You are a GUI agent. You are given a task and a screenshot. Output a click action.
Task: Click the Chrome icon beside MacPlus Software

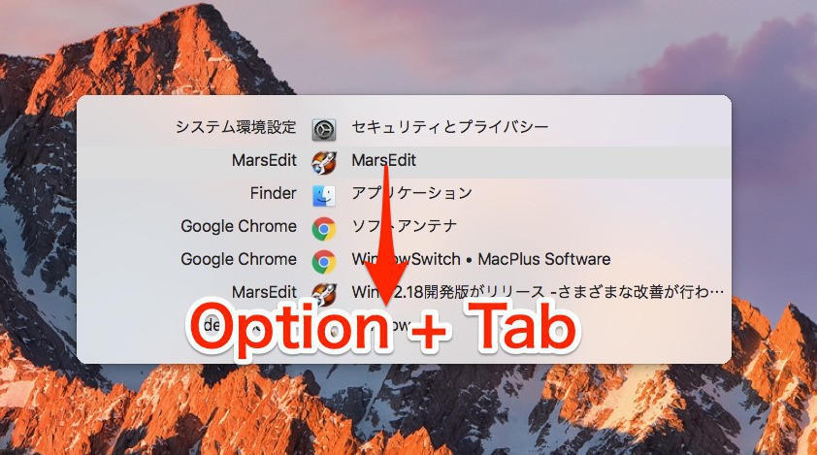coord(323,262)
